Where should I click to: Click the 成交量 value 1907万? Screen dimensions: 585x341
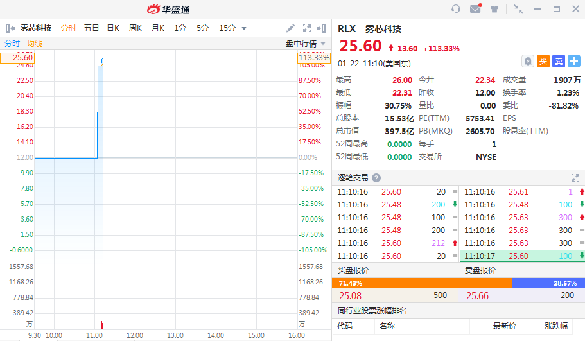click(567, 80)
